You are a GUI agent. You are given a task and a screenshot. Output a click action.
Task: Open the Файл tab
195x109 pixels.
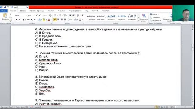(4, 11)
